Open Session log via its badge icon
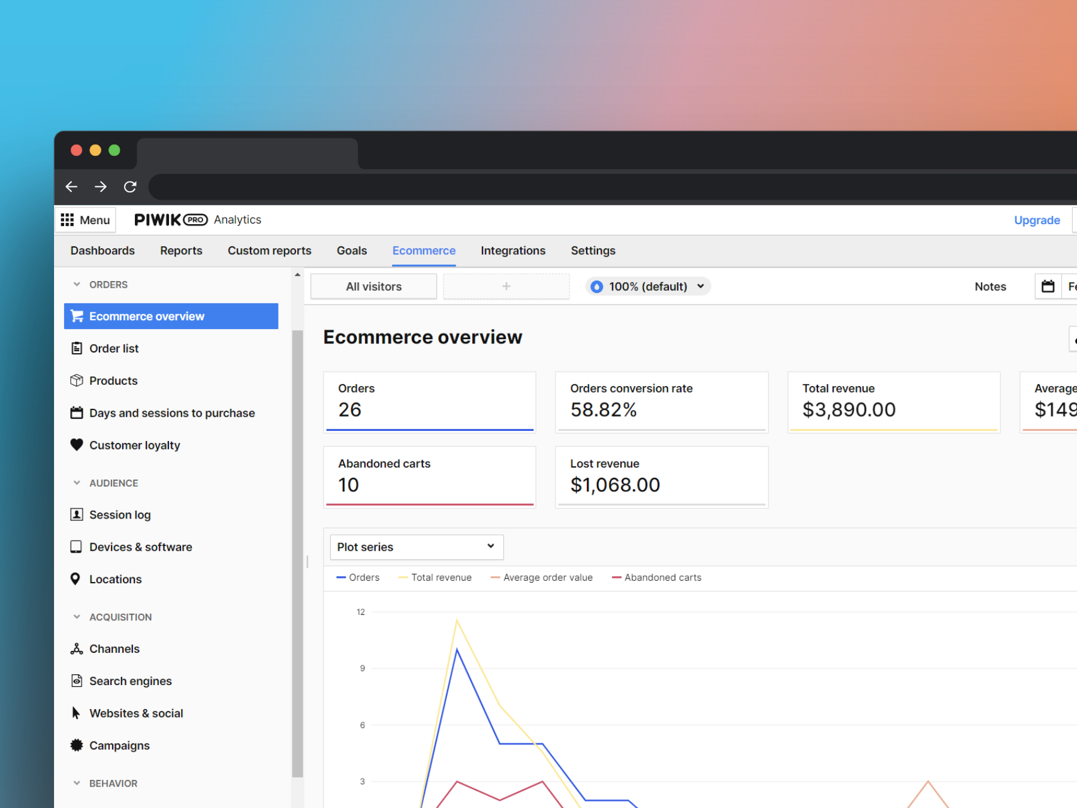 [x=77, y=514]
